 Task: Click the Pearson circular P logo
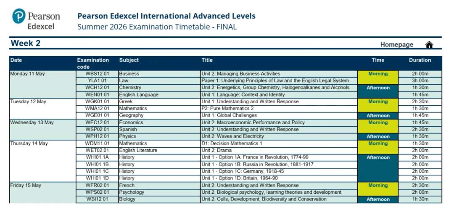pyautogui.click(x=19, y=17)
